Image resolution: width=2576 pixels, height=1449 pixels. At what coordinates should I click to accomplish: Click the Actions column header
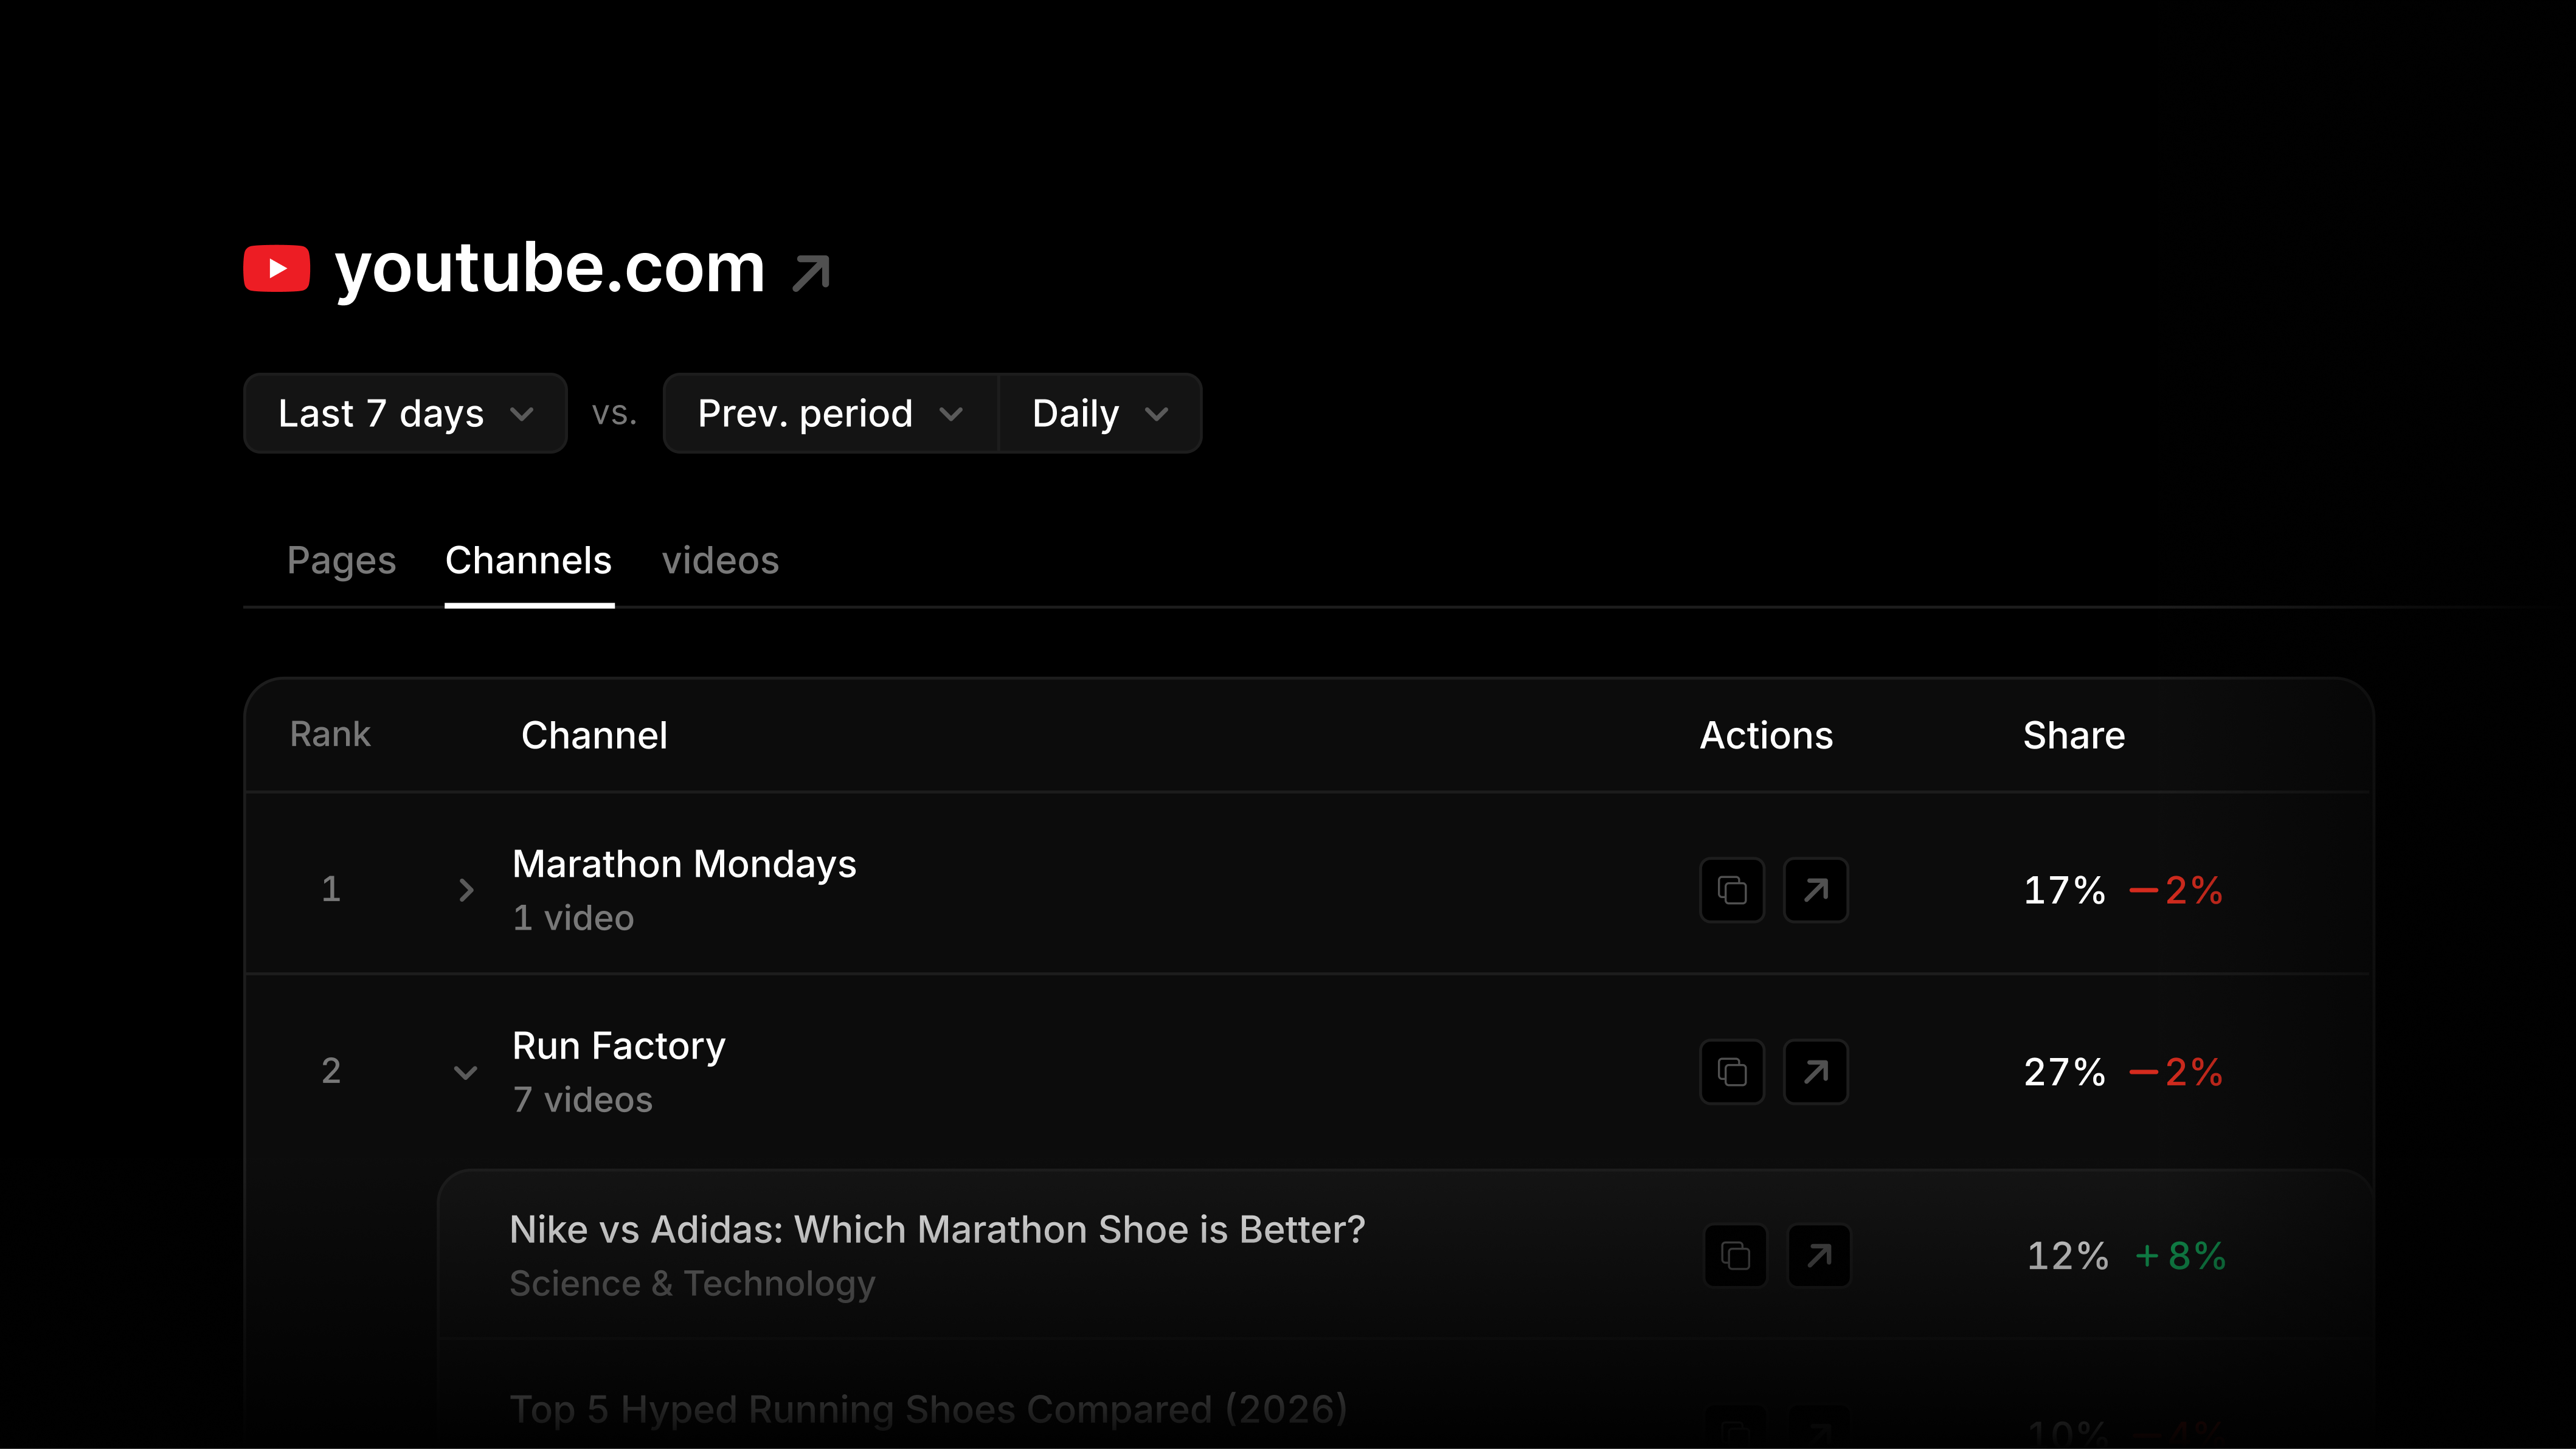click(x=1767, y=736)
